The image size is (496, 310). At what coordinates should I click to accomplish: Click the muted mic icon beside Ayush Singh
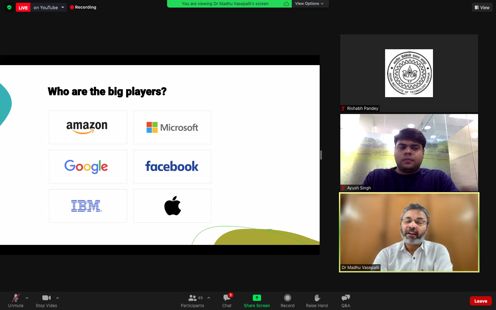pos(343,188)
